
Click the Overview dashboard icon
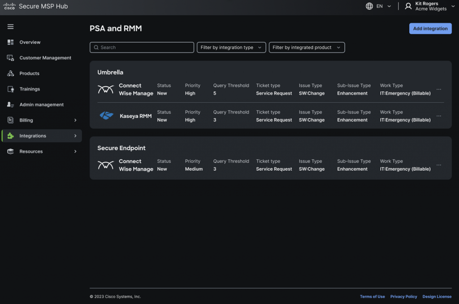10,42
